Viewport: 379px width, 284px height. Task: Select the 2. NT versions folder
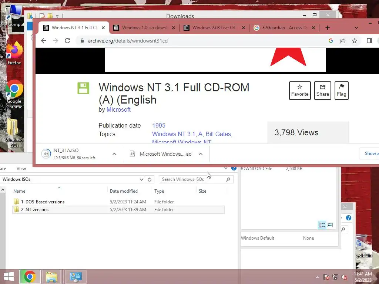(x=118, y=210)
